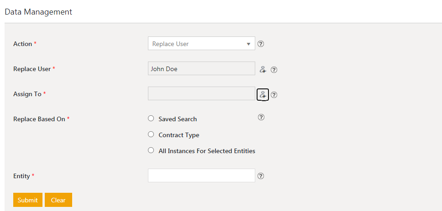This screenshot has width=442, height=211.
Task: Click the Data Management heading
Action: pyautogui.click(x=39, y=12)
